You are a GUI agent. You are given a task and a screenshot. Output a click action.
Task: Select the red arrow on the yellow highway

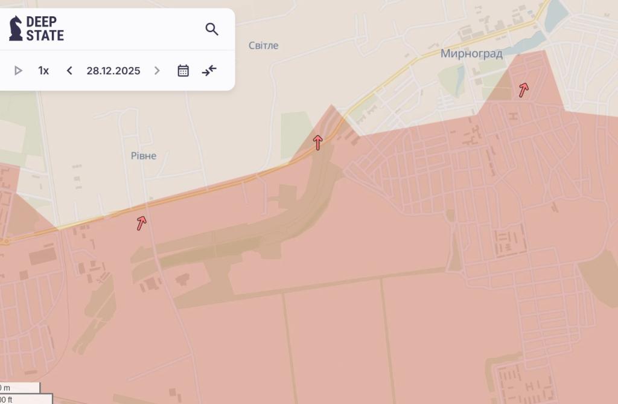point(317,143)
